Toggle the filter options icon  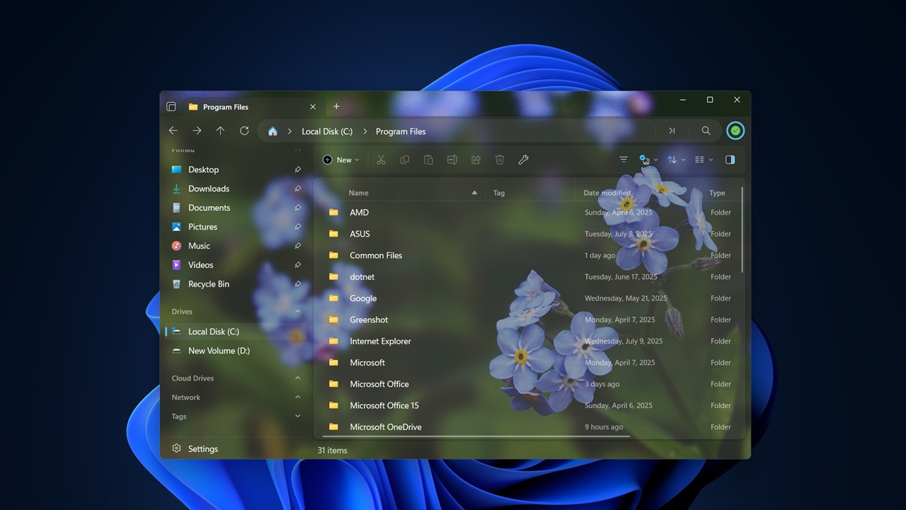click(623, 159)
